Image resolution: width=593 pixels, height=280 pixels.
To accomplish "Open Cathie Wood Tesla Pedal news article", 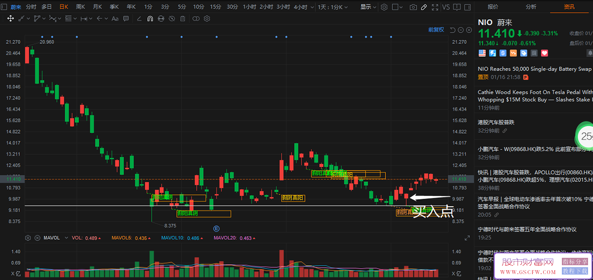I will click(535, 96).
